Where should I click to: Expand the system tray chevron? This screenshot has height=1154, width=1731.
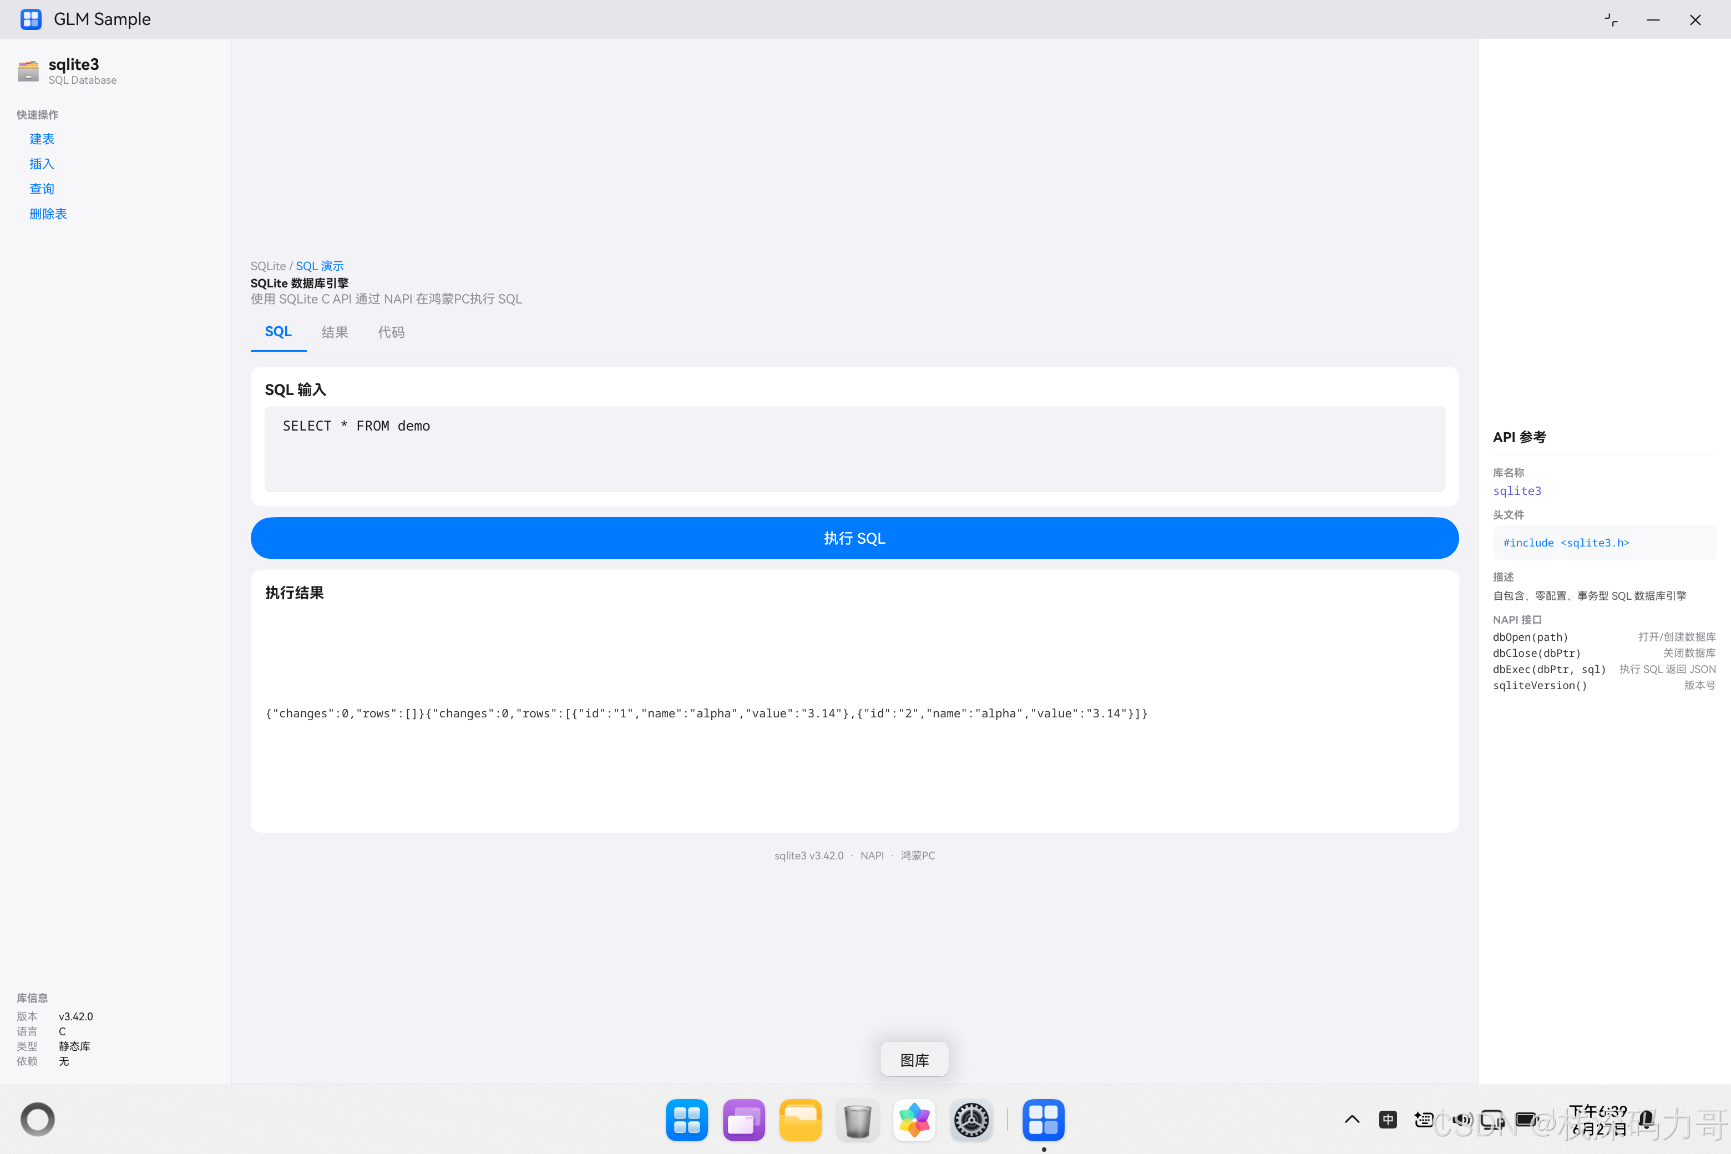coord(1352,1120)
